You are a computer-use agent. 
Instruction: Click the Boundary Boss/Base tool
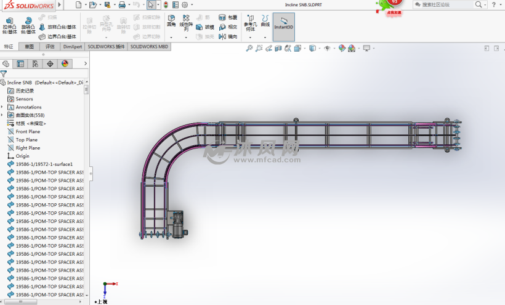[x=58, y=37]
